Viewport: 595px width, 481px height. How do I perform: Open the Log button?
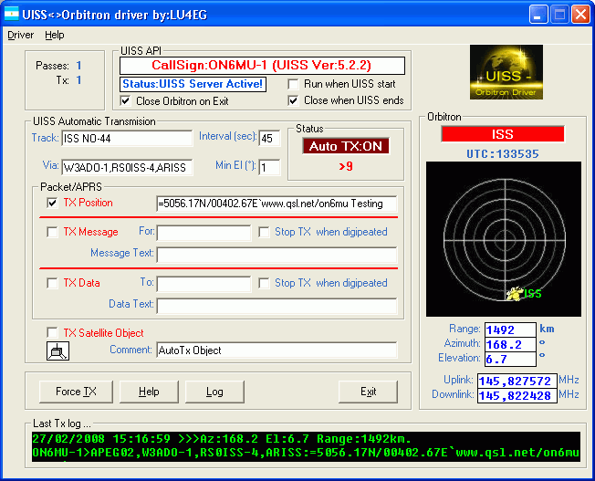[214, 392]
